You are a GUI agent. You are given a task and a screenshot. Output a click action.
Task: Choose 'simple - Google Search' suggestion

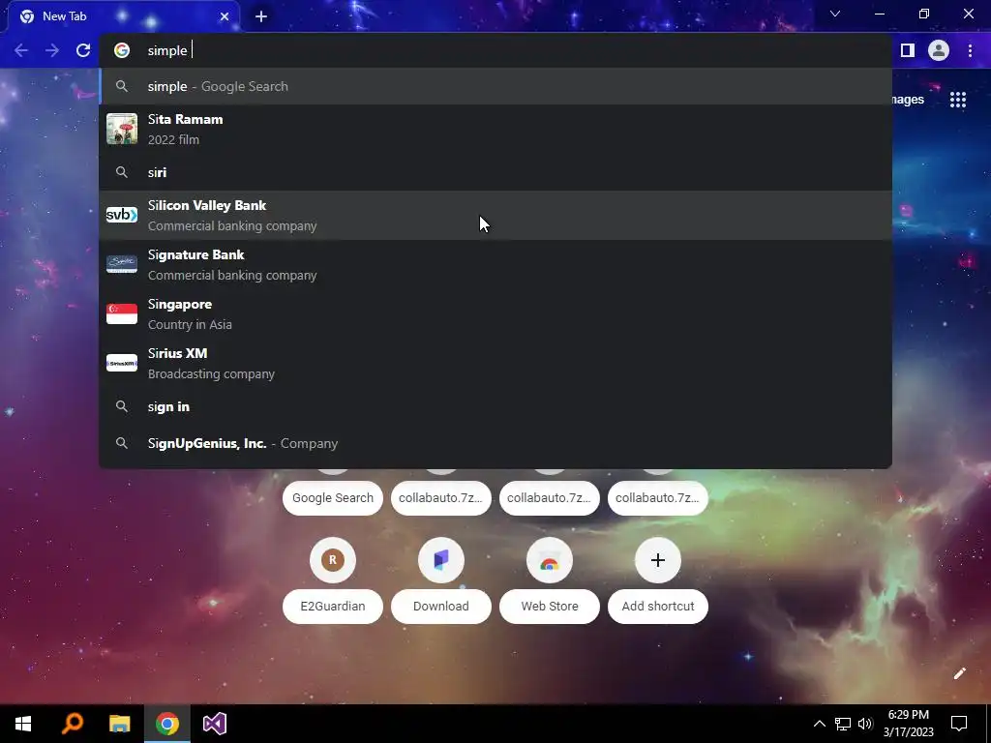495,86
